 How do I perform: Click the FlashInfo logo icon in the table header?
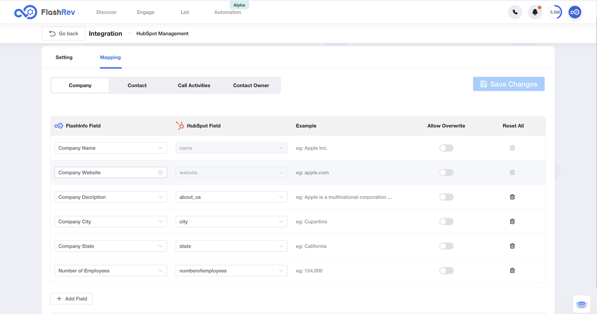coord(58,125)
